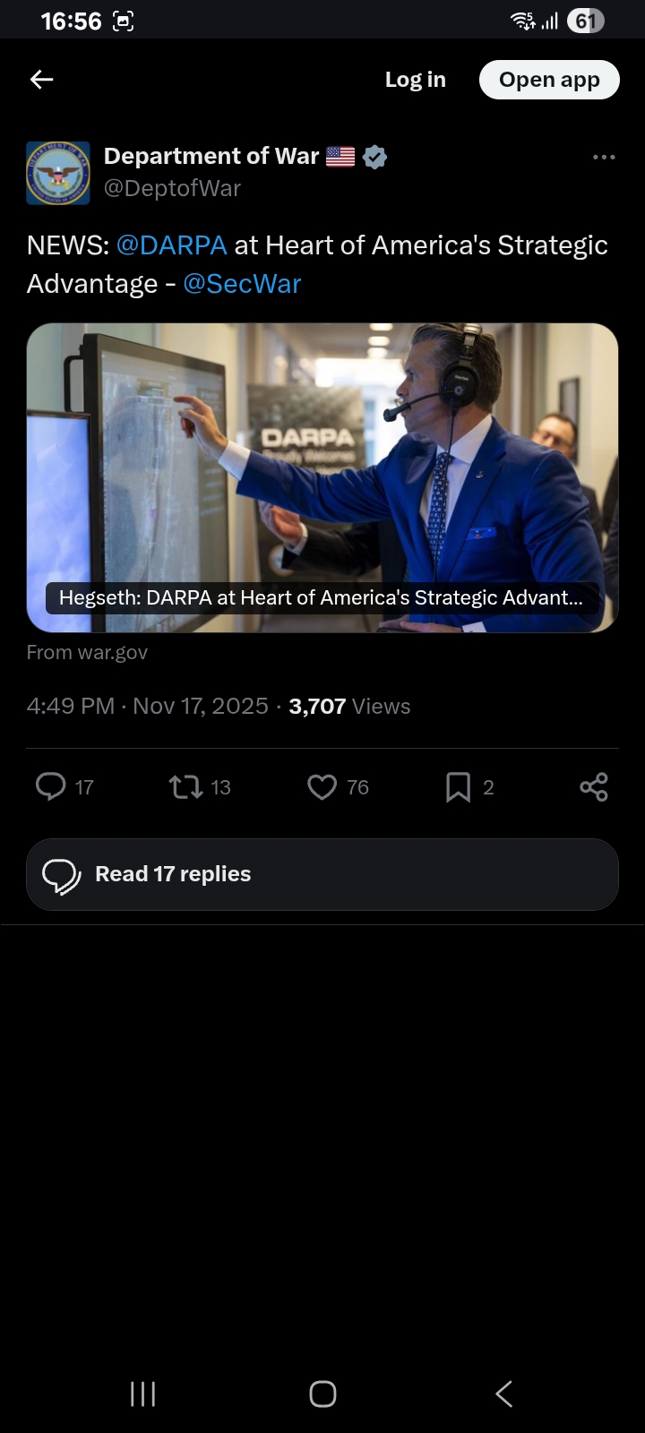645x1433 pixels.
Task: Open the @DeptofWar handle
Action: click(172, 188)
